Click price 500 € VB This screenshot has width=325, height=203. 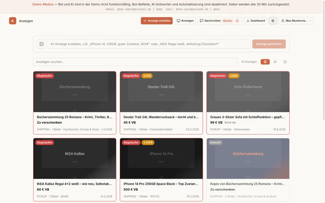pos(131,190)
